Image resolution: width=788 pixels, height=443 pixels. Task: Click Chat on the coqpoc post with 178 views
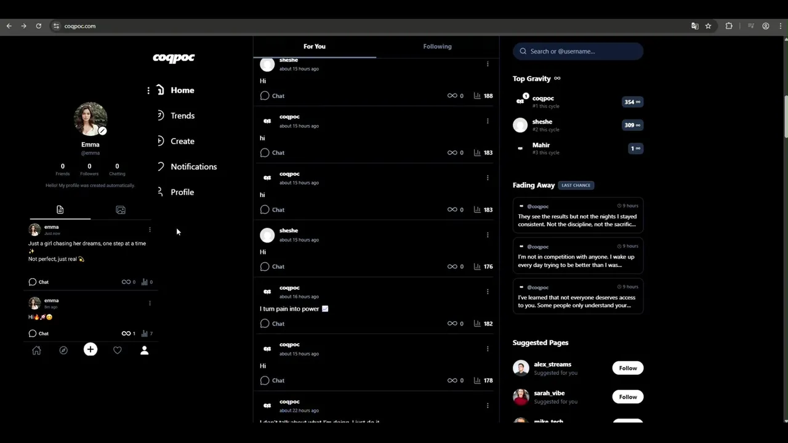click(272, 380)
